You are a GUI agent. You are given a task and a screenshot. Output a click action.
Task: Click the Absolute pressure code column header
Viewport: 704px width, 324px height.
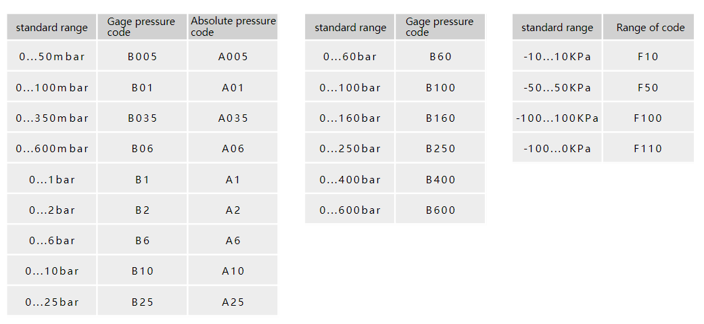233,27
